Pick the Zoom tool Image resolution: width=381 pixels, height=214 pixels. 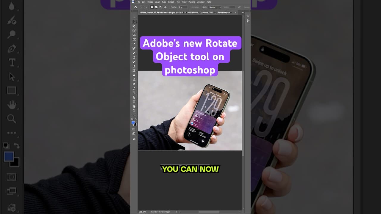coord(134,111)
